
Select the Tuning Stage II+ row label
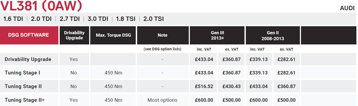coord(25,100)
